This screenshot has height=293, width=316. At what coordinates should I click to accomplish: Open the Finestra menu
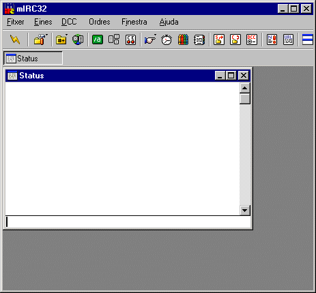(x=134, y=22)
